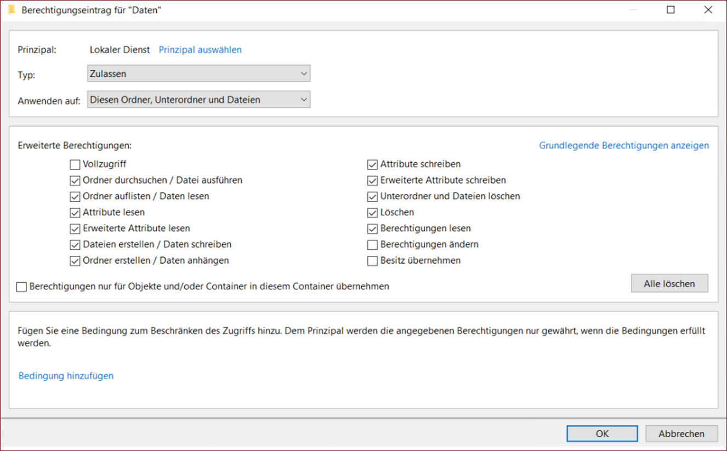Uncheck the Löschen permission

pyautogui.click(x=373, y=212)
